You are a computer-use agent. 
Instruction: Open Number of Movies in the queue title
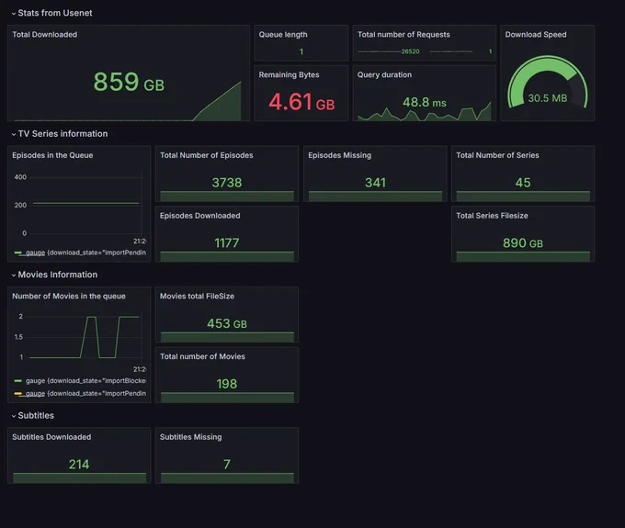click(69, 297)
